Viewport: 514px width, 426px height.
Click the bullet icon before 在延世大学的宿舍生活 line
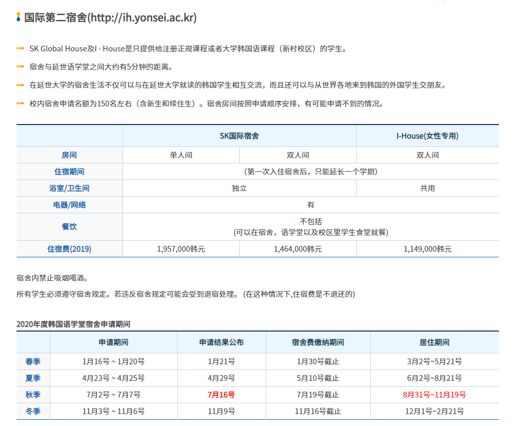[x=20, y=85]
